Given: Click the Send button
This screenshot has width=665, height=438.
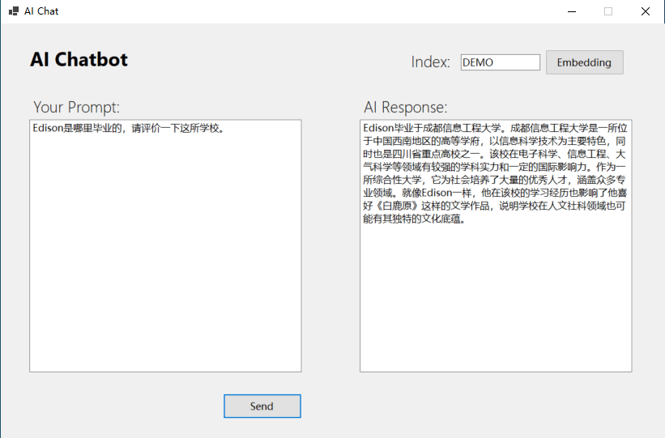Looking at the screenshot, I should pyautogui.click(x=262, y=406).
